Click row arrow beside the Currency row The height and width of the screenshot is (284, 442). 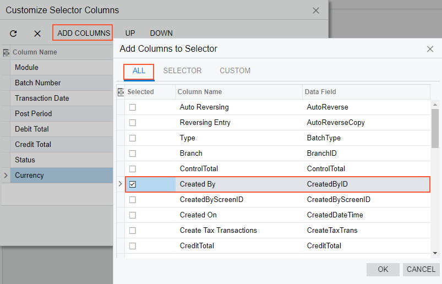(x=6, y=176)
